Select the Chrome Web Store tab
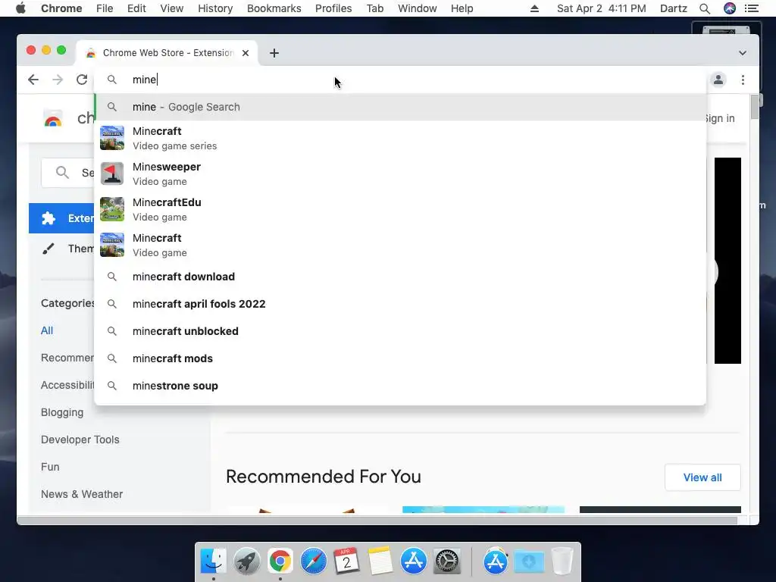Image resolution: width=776 pixels, height=582 pixels. [167, 53]
